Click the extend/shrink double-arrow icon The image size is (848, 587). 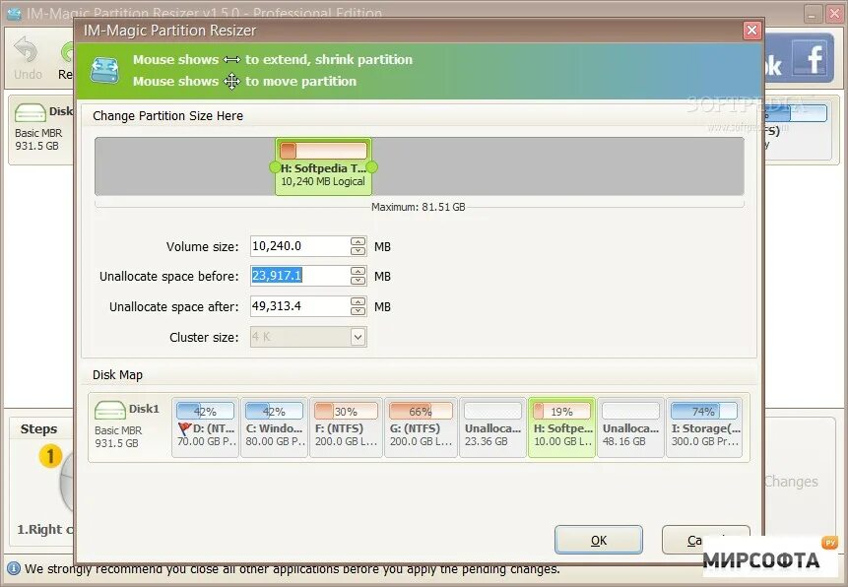point(231,59)
